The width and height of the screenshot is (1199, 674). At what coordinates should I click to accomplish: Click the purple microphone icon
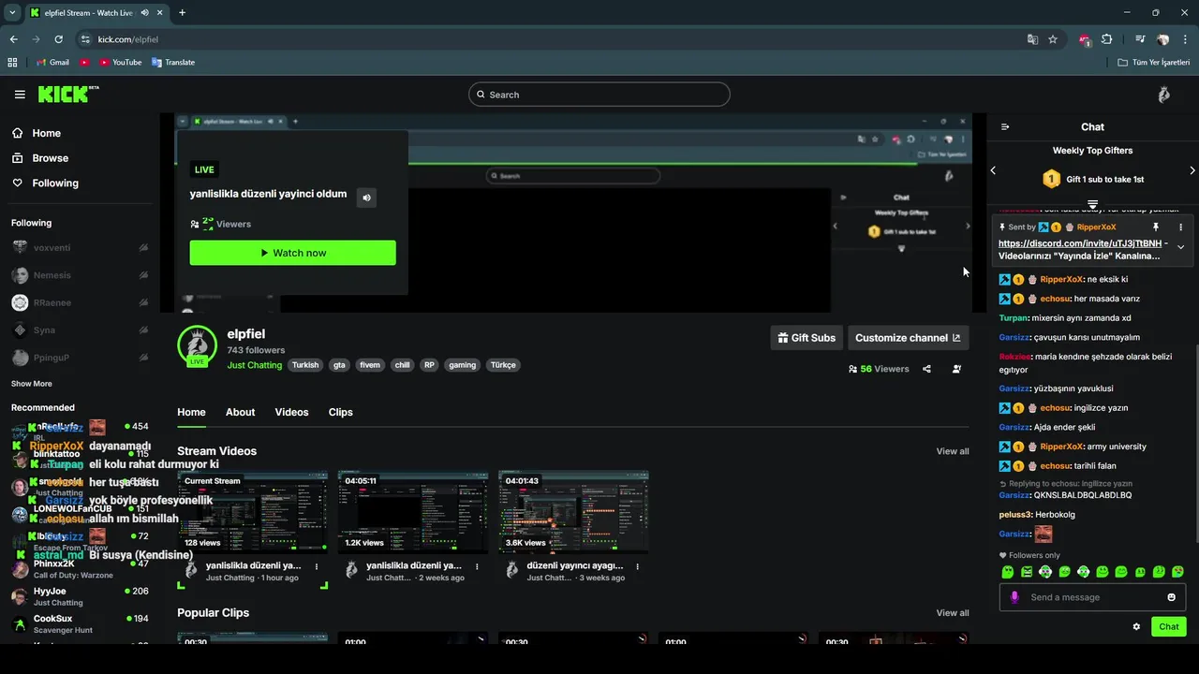pos(1014,597)
